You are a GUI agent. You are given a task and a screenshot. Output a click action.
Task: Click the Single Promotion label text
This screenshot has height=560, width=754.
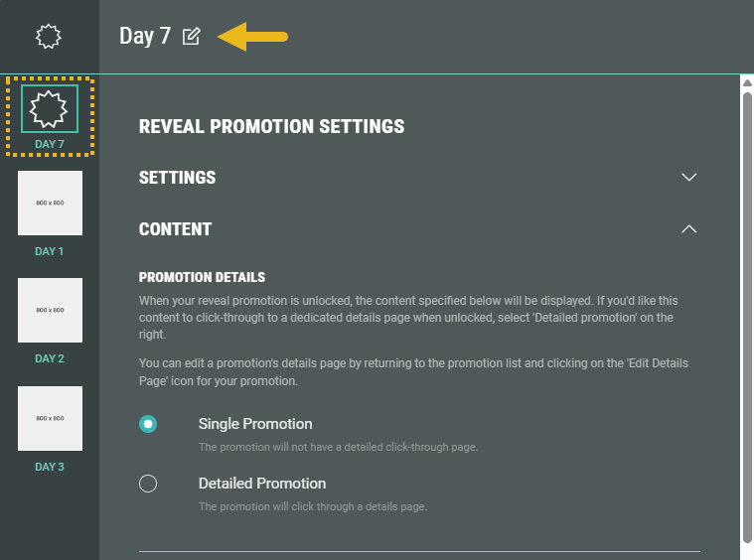[255, 424]
